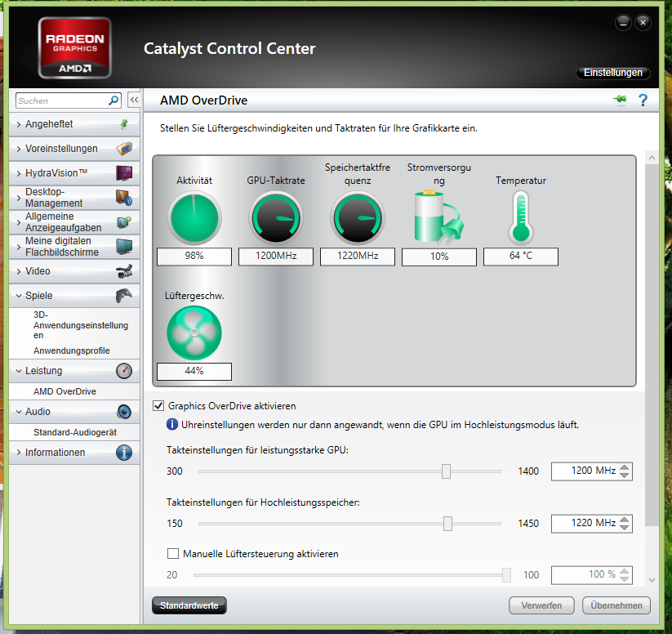Enable Manuelle Lüftersteuerung aktivieren checkbox
This screenshot has height=634, width=672.
tap(173, 554)
